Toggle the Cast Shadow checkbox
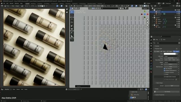 [x=164, y=69]
